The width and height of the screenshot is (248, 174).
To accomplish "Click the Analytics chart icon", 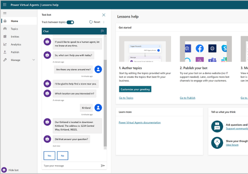I will pyautogui.click(x=5, y=44).
